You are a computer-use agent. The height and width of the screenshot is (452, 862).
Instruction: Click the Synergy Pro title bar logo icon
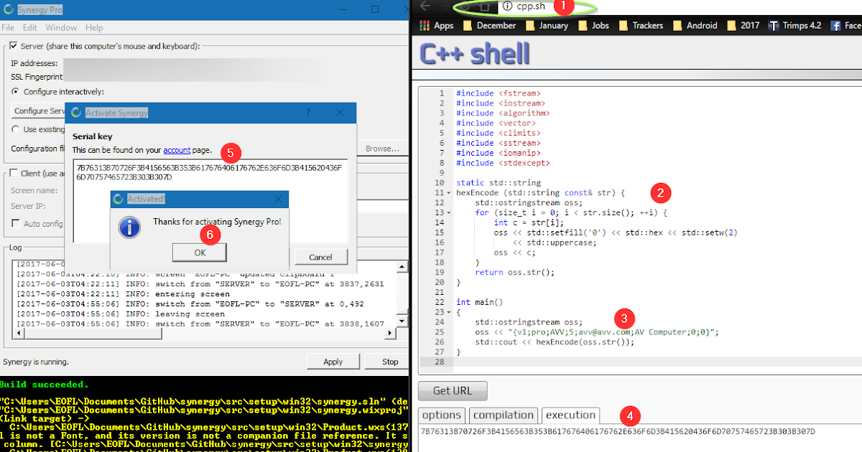tap(9, 9)
